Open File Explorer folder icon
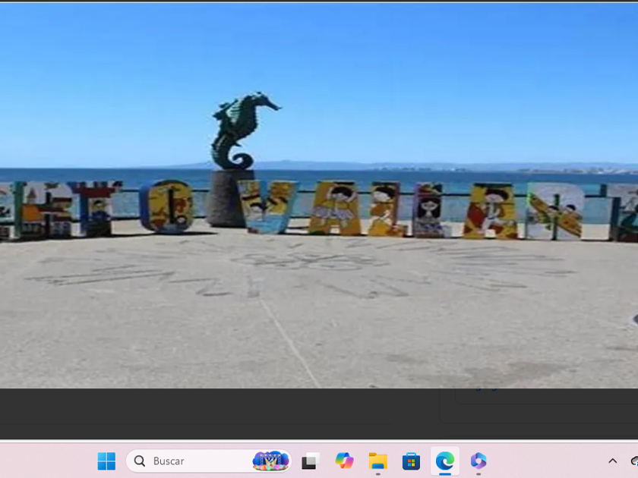 point(377,461)
